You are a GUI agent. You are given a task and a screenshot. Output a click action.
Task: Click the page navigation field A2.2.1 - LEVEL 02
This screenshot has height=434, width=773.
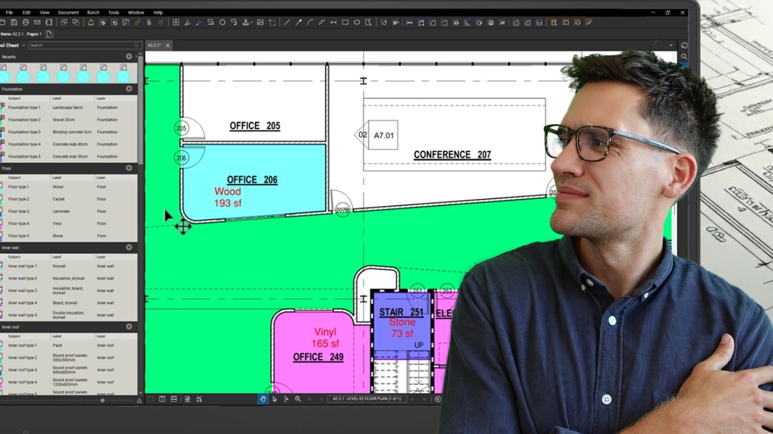(x=367, y=399)
